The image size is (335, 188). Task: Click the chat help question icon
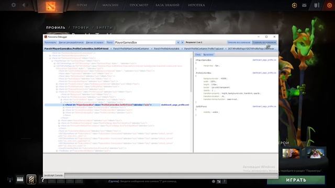click(225, 181)
